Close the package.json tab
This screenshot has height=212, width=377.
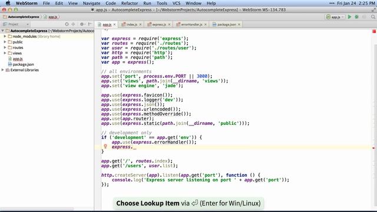point(239,25)
